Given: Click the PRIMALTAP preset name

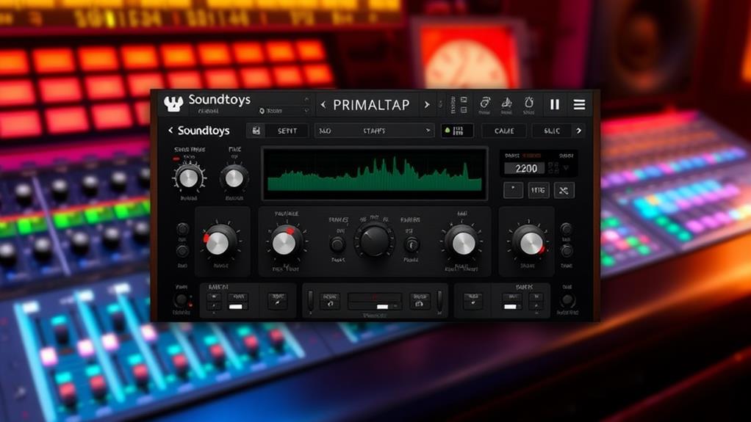Looking at the screenshot, I should (371, 105).
